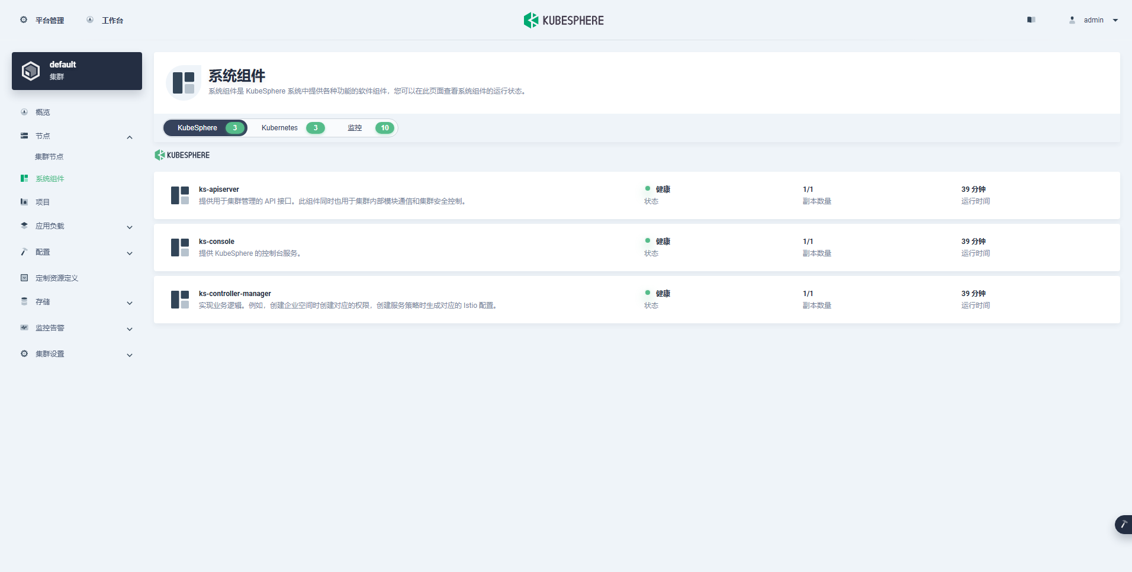
Task: Click the ks-apiserver component icon
Action: coord(180,195)
